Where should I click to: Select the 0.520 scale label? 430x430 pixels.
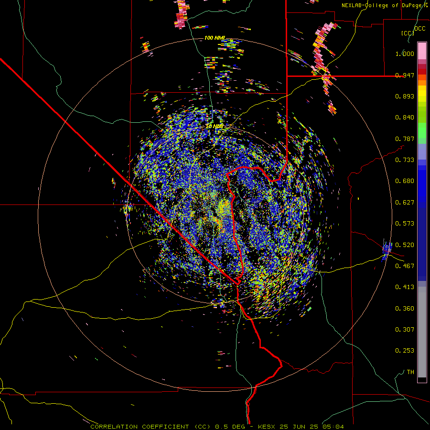405,245
